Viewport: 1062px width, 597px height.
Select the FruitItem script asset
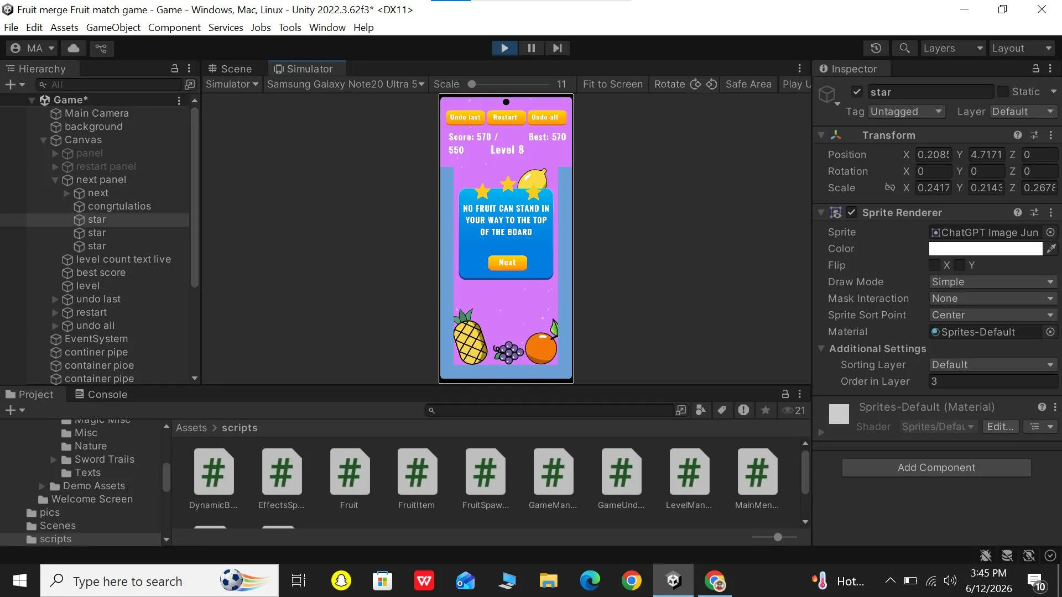point(417,479)
